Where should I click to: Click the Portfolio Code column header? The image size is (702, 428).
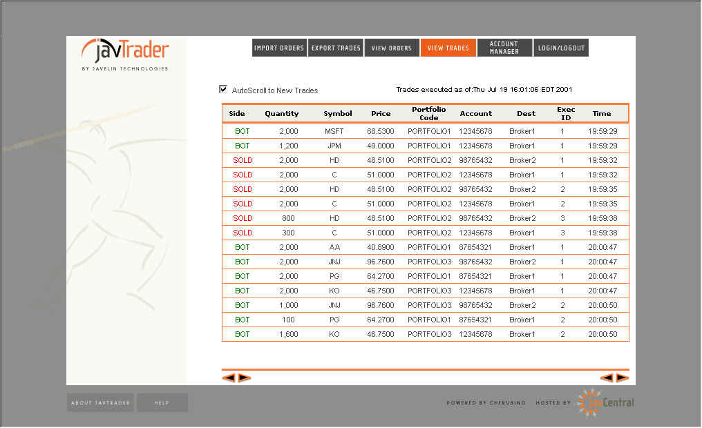coord(429,114)
